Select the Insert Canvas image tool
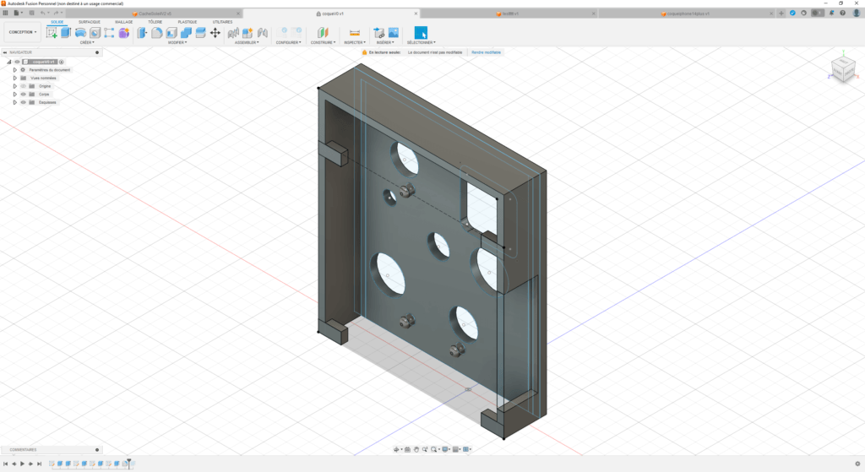The image size is (865, 472). pos(394,33)
